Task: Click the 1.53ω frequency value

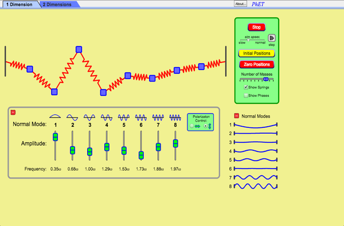Action: [x=124, y=169]
